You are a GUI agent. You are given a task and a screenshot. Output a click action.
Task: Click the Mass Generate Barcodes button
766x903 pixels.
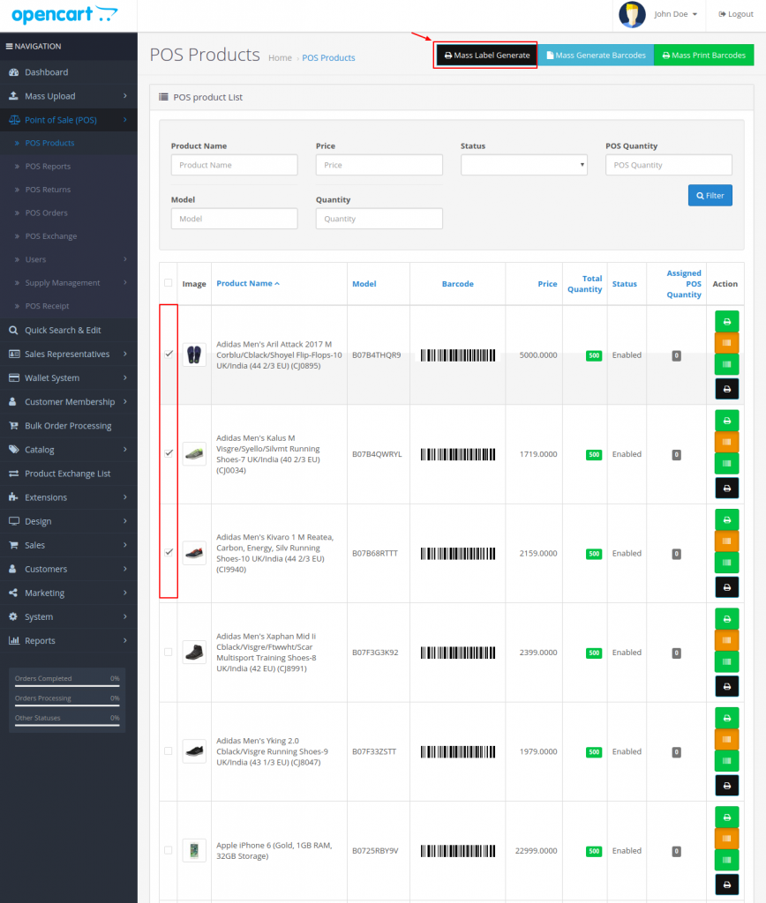point(596,56)
